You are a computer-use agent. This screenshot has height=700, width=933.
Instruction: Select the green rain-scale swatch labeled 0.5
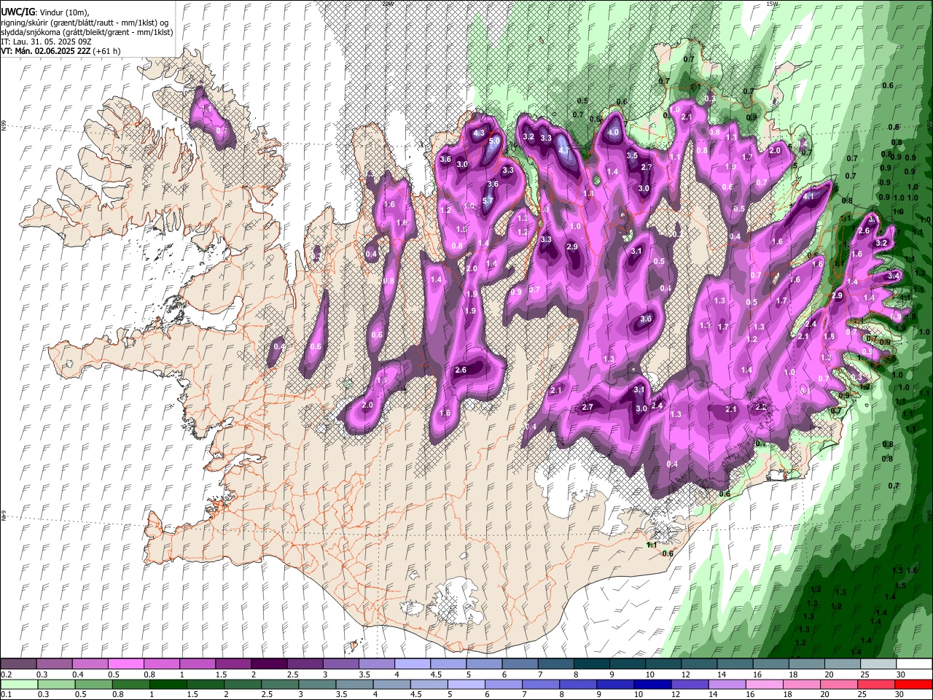click(93, 685)
